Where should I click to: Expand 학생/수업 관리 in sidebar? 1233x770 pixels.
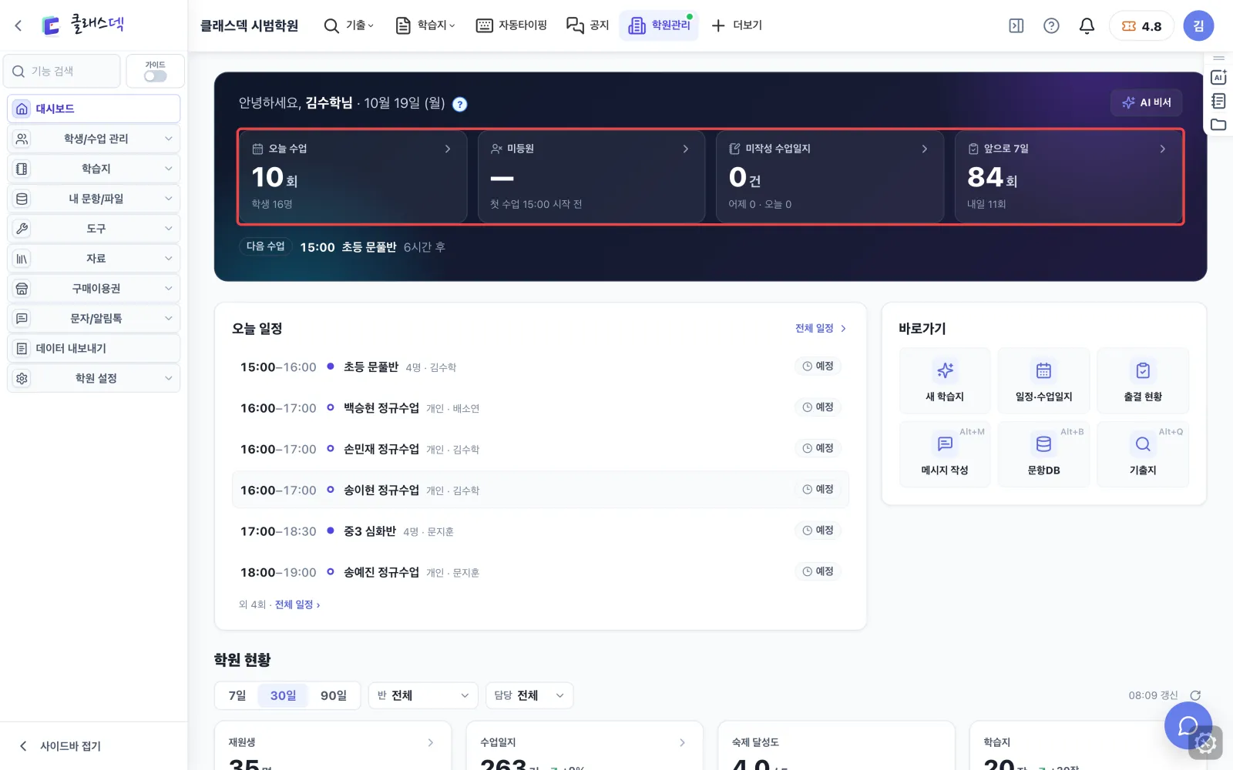tap(94, 139)
